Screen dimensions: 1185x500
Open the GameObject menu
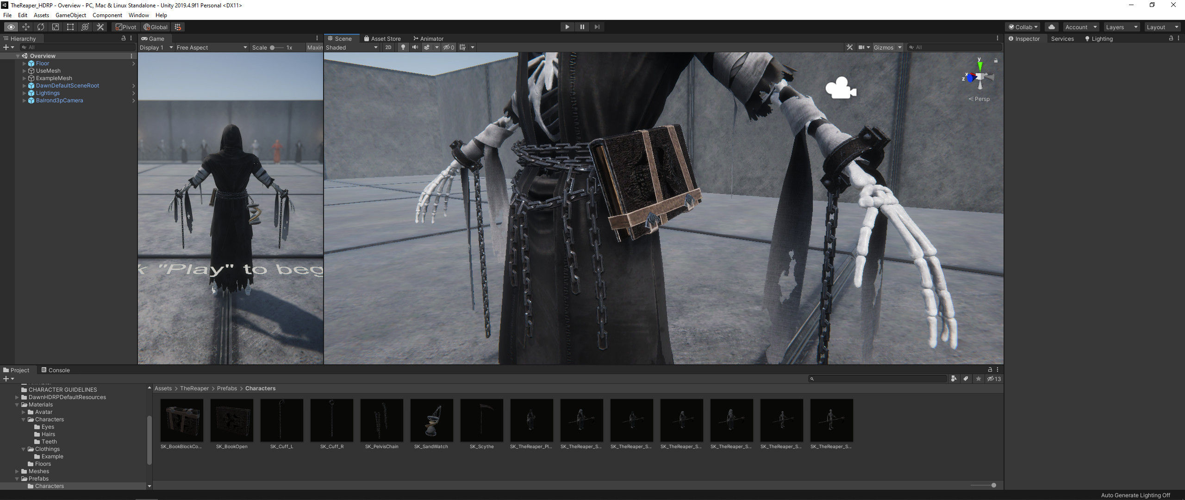70,15
